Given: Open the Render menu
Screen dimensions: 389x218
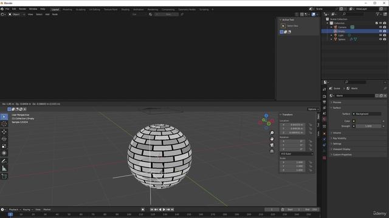Looking at the screenshot, I should coord(22,9).
